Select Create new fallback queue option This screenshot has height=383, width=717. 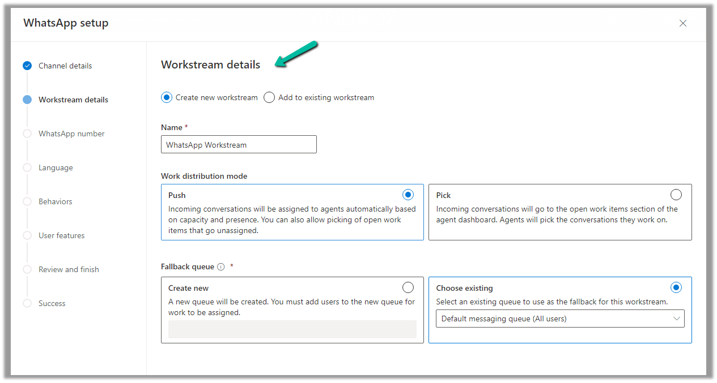click(408, 287)
